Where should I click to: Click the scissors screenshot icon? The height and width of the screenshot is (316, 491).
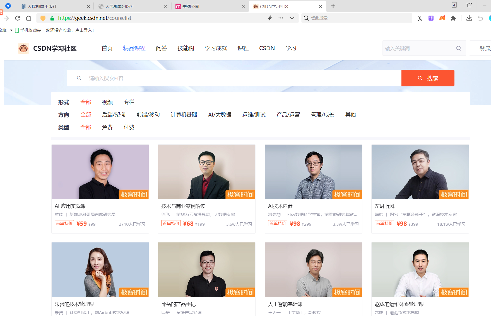tap(420, 18)
